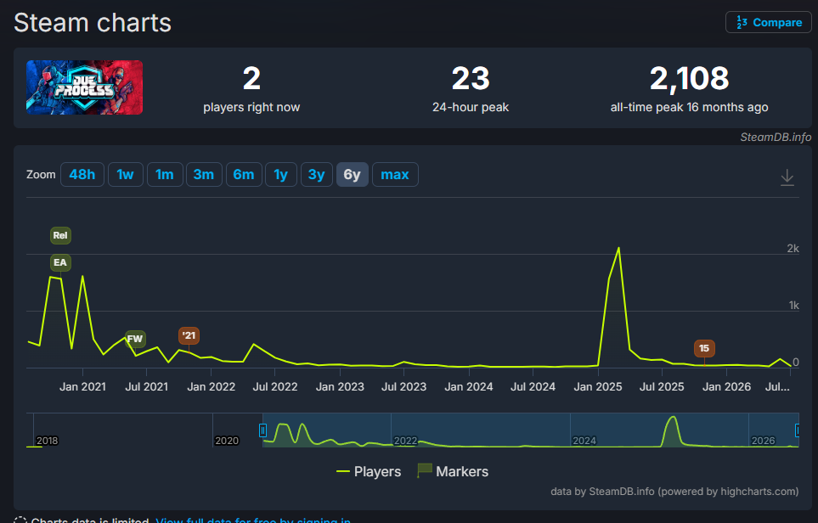Click the Jan 2024 axis label
818x523 pixels.
pyautogui.click(x=469, y=387)
